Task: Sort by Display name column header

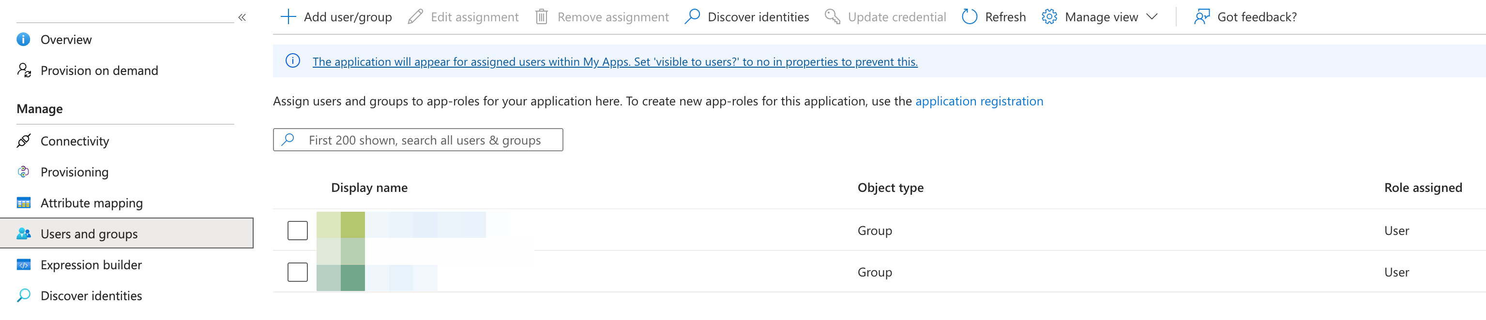Action: [x=369, y=188]
